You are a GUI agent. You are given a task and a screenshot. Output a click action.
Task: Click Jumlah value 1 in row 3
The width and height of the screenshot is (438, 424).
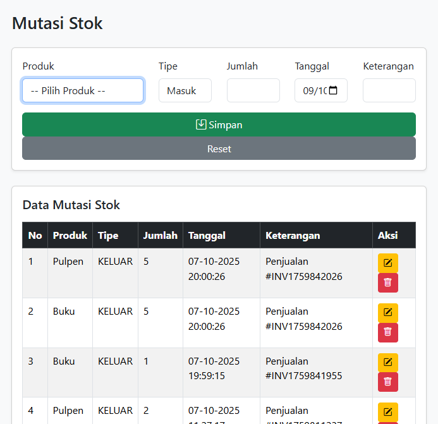[146, 361]
